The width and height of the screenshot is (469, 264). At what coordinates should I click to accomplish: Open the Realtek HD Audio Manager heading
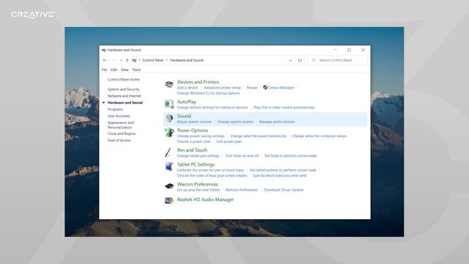tap(205, 199)
